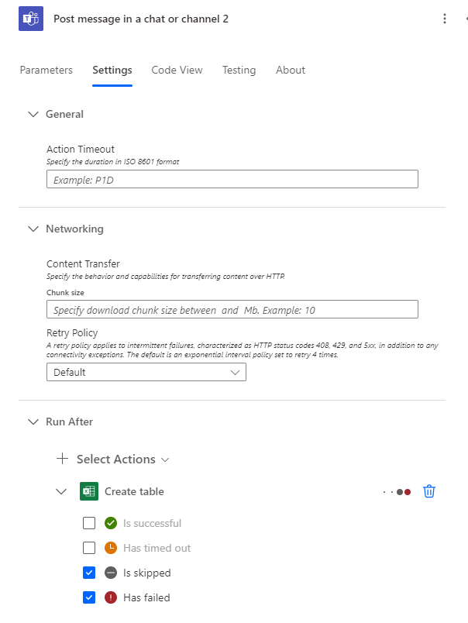The width and height of the screenshot is (468, 623).
Task: Click the Excel icon beside Create table
Action: pyautogui.click(x=88, y=491)
